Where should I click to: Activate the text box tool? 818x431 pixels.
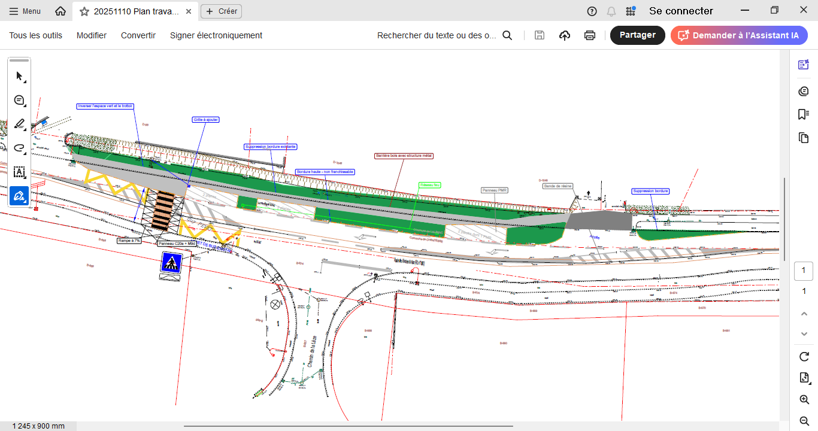pyautogui.click(x=19, y=172)
